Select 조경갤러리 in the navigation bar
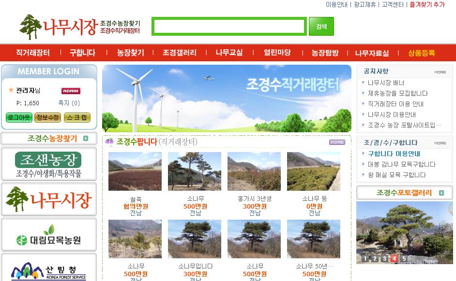The width and height of the screenshot is (456, 281). pos(180,53)
